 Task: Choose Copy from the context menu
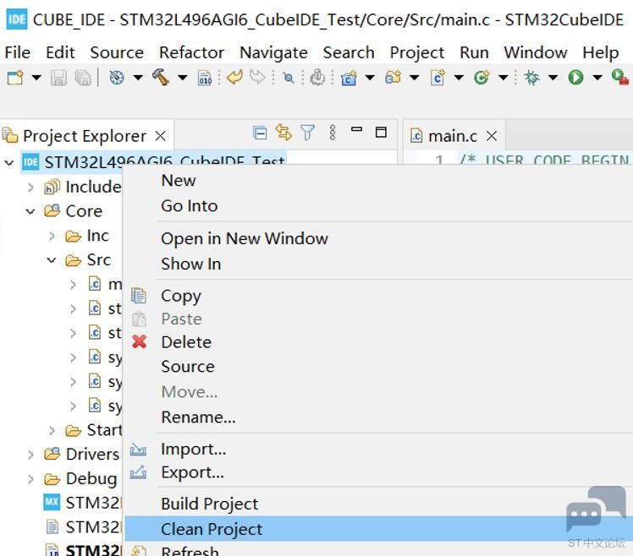(378, 296)
